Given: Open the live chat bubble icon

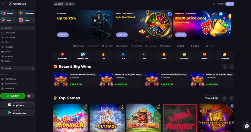Looking at the screenshot, I should pos(247,126).
